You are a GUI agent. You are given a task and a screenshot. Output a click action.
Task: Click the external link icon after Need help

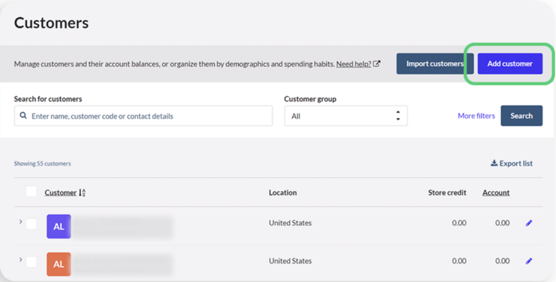tap(377, 64)
